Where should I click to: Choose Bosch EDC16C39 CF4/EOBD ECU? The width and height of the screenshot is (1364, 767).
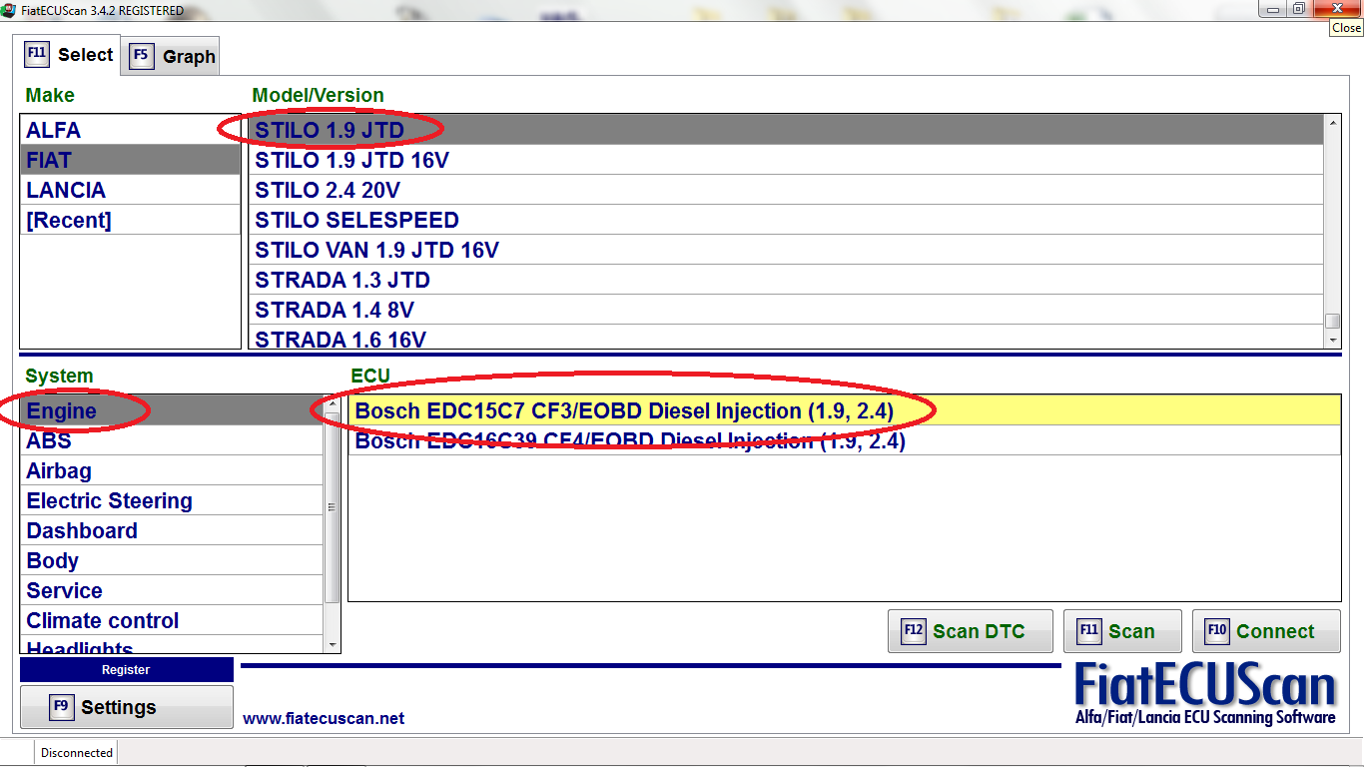844,440
